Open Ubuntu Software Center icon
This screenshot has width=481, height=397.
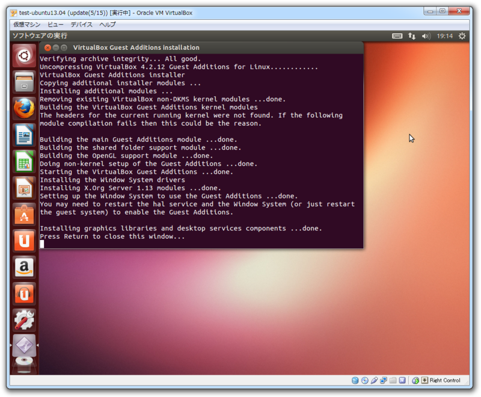(x=24, y=214)
